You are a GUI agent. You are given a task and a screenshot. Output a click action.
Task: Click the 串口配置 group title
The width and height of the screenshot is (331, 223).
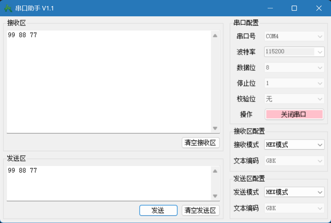[246, 23]
